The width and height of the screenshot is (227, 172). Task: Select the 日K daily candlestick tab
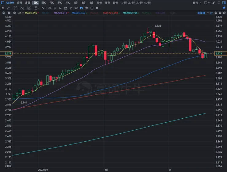(36, 3)
